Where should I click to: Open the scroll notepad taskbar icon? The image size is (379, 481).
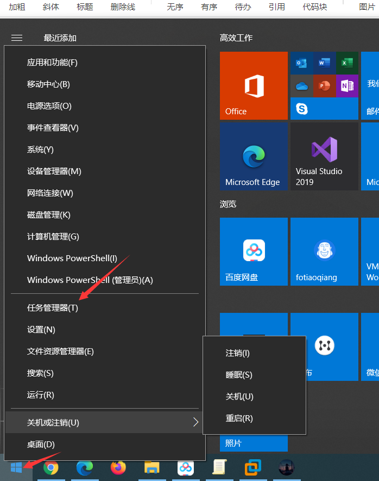click(x=219, y=467)
